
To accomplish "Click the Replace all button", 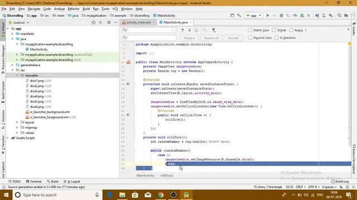I will tap(211, 38).
